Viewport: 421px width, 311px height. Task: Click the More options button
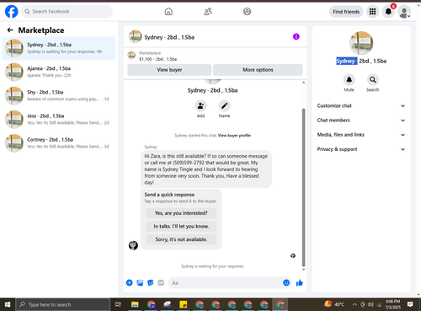(258, 70)
